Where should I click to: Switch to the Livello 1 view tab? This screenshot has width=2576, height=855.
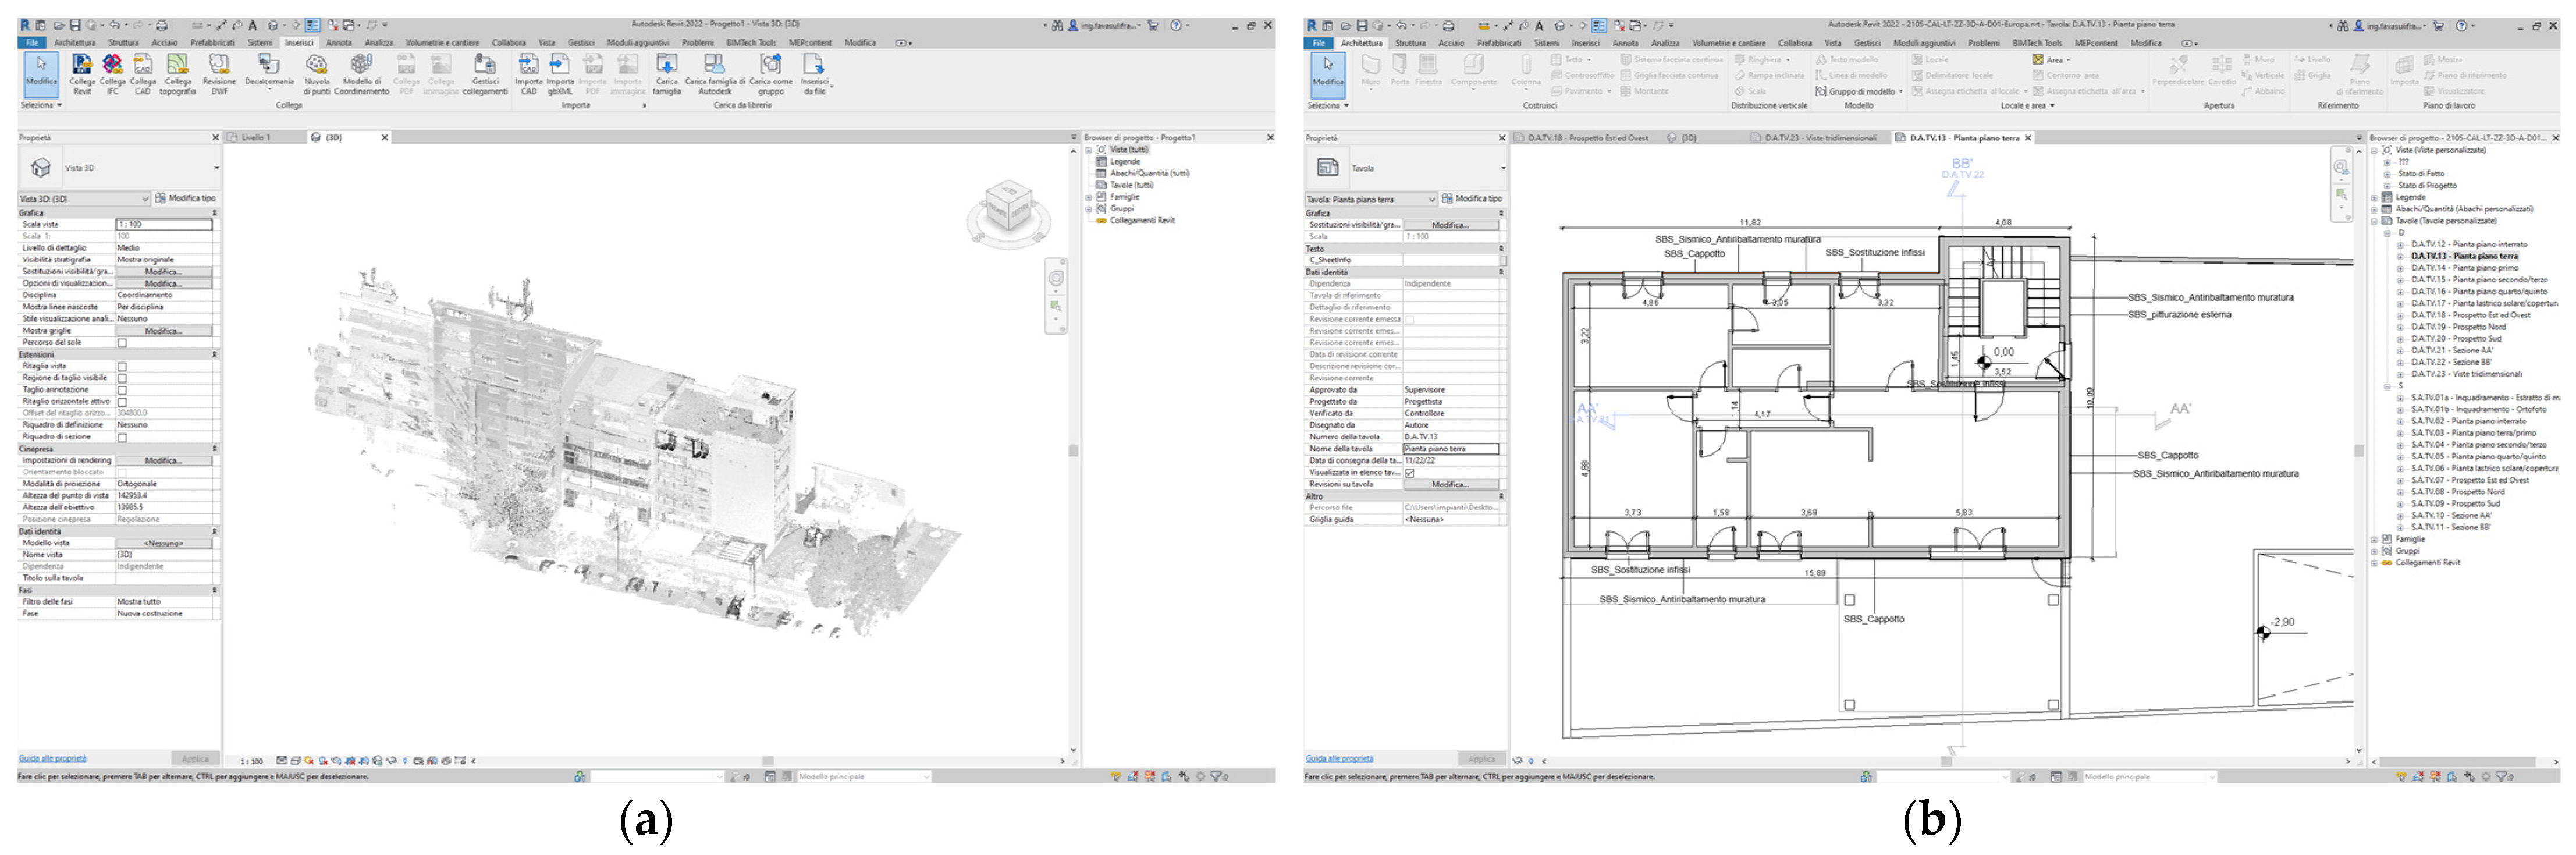(x=255, y=138)
